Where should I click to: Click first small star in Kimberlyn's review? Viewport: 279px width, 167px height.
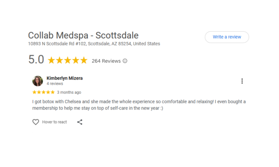[x=35, y=92]
